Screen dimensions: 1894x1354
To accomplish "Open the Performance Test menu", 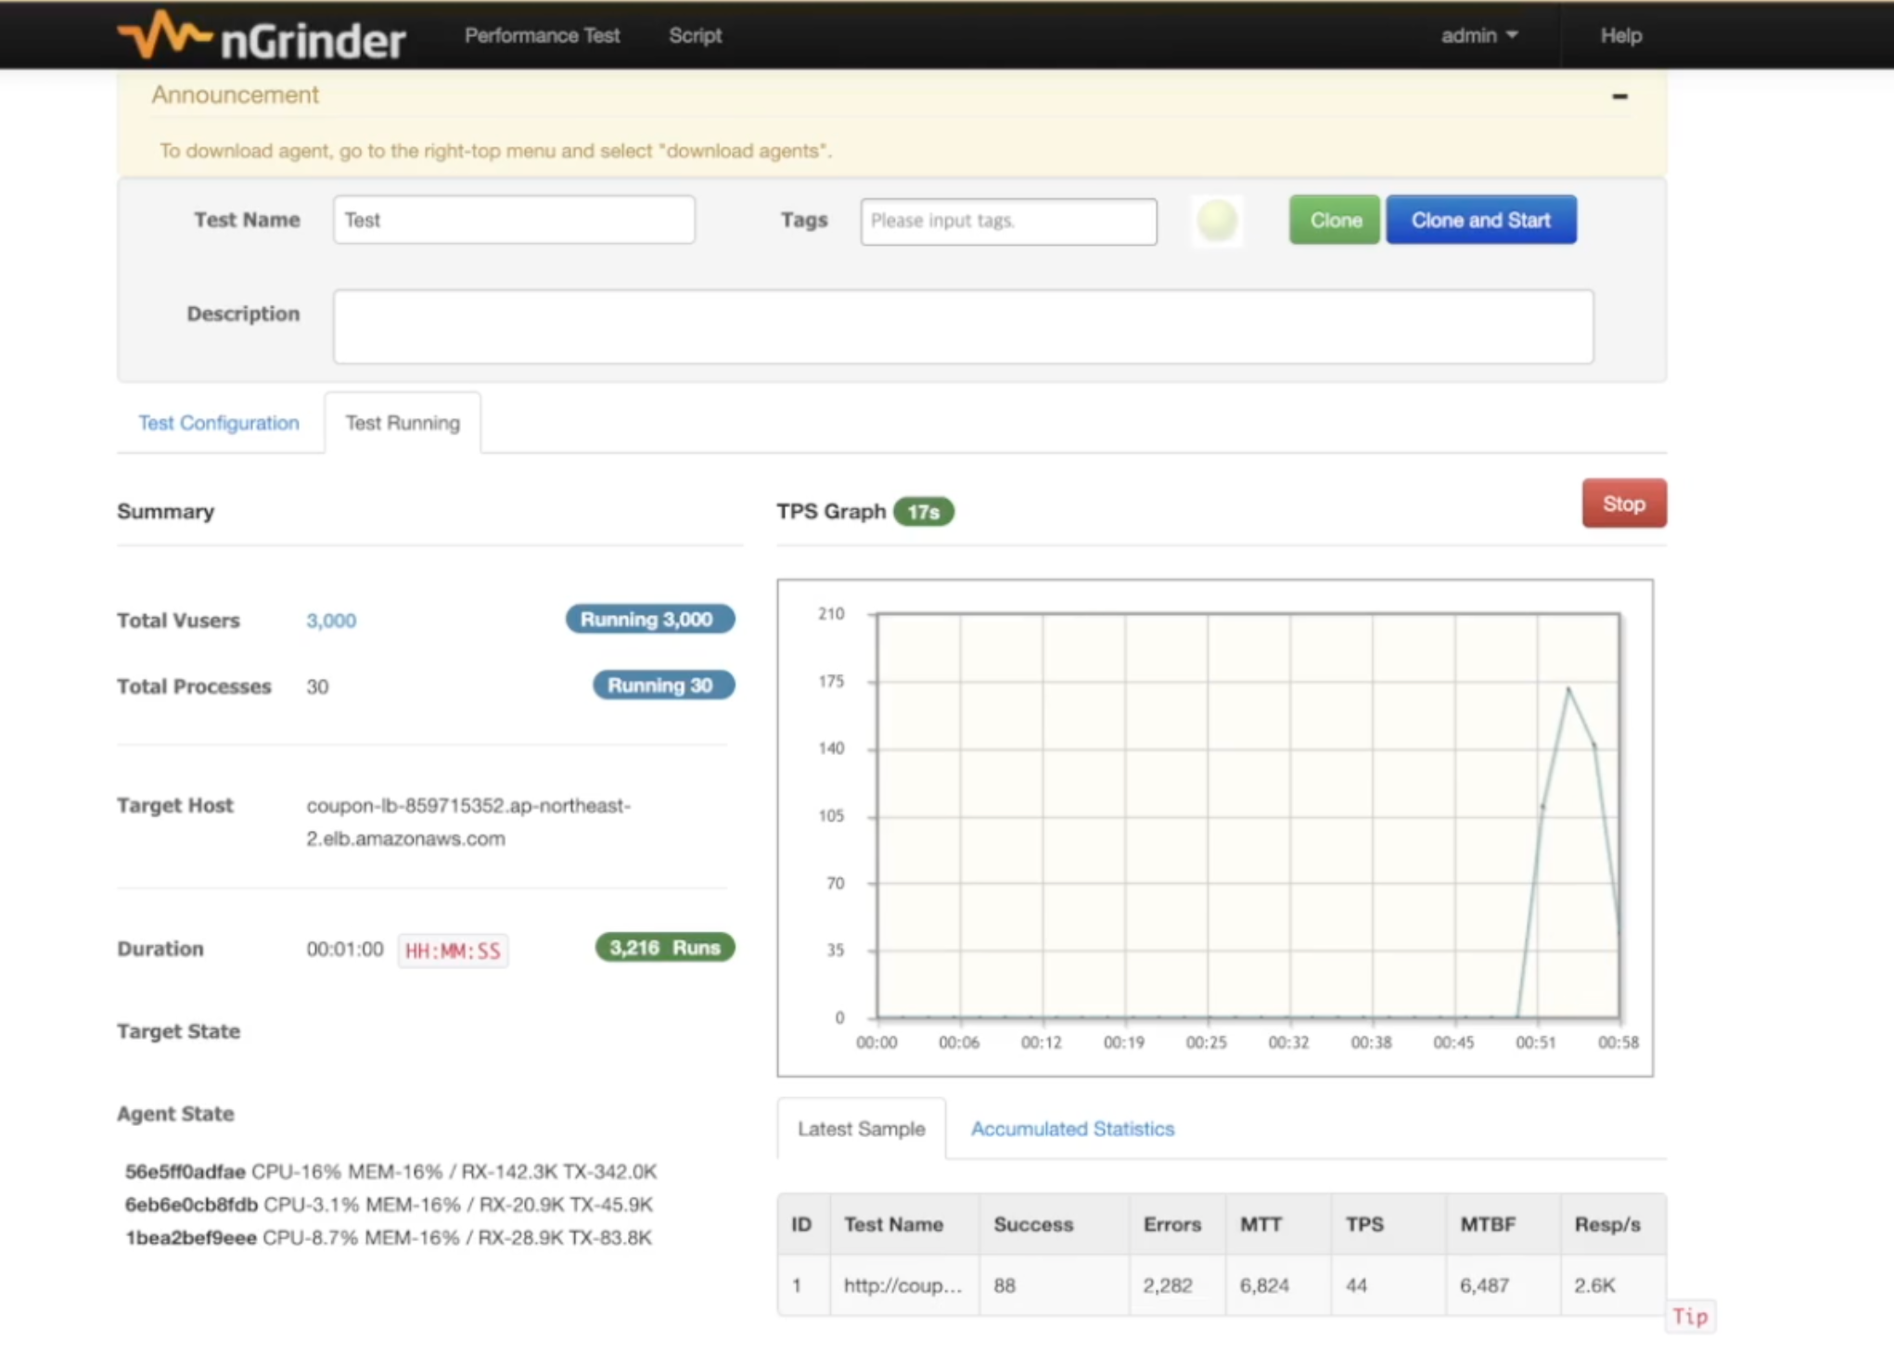I will tap(542, 35).
